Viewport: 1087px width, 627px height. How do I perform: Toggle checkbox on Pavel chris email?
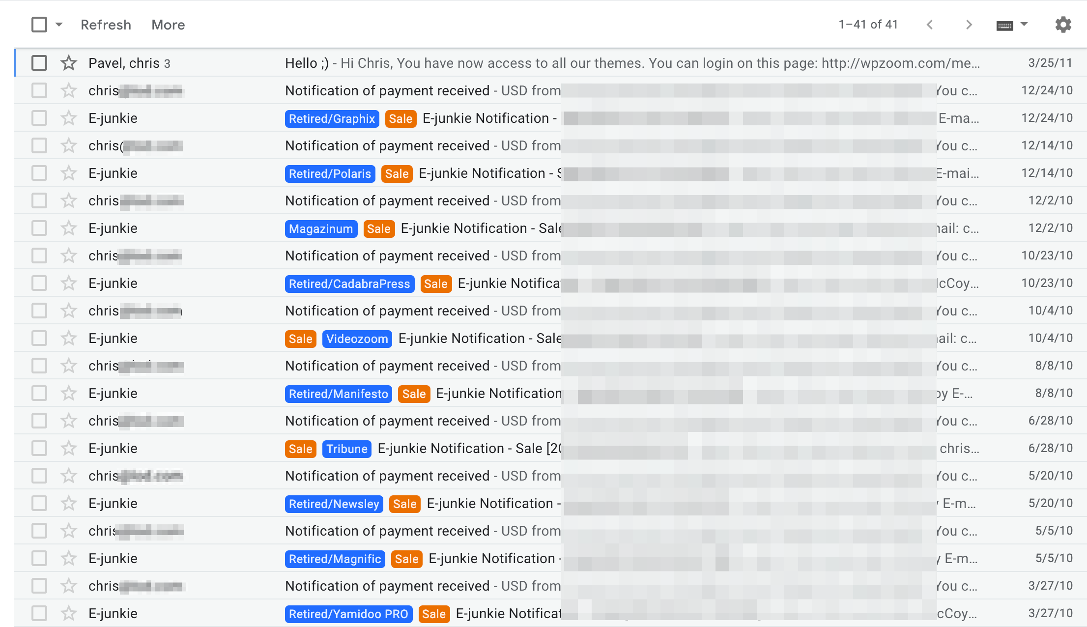(40, 63)
